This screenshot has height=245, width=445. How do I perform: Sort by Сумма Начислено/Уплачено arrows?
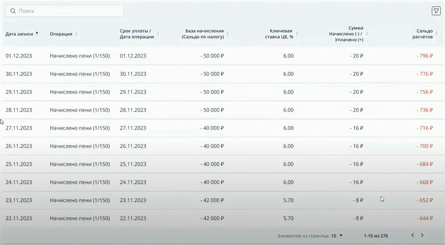367,34
